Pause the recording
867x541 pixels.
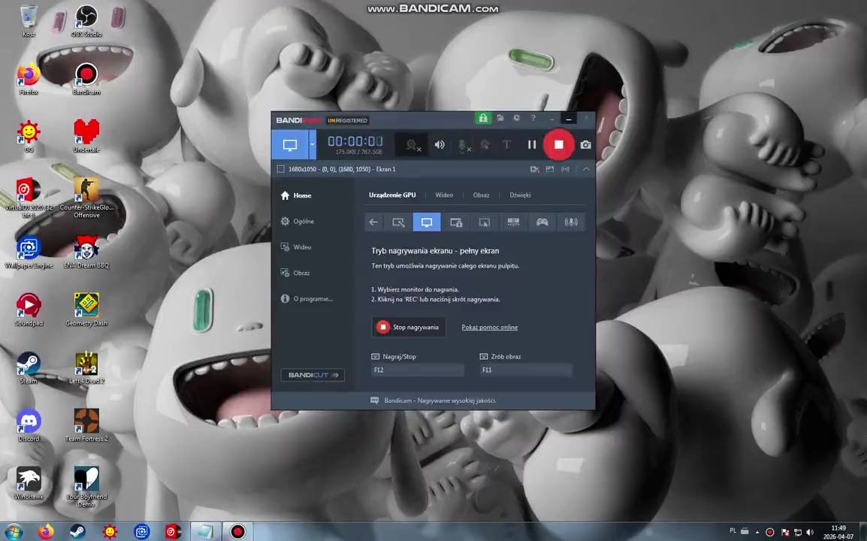(x=532, y=145)
